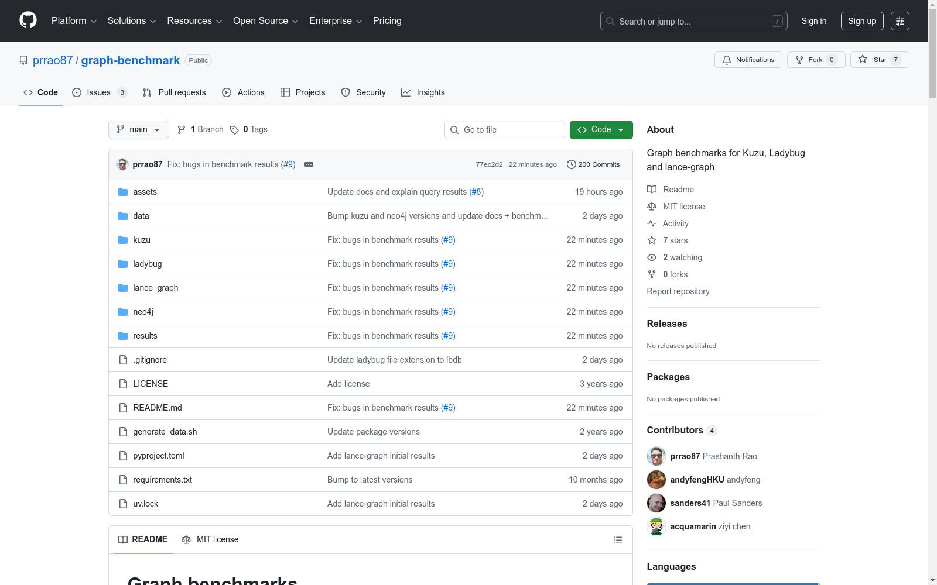The image size is (937, 585).
Task: View the 1 Branch link
Action: click(x=200, y=129)
